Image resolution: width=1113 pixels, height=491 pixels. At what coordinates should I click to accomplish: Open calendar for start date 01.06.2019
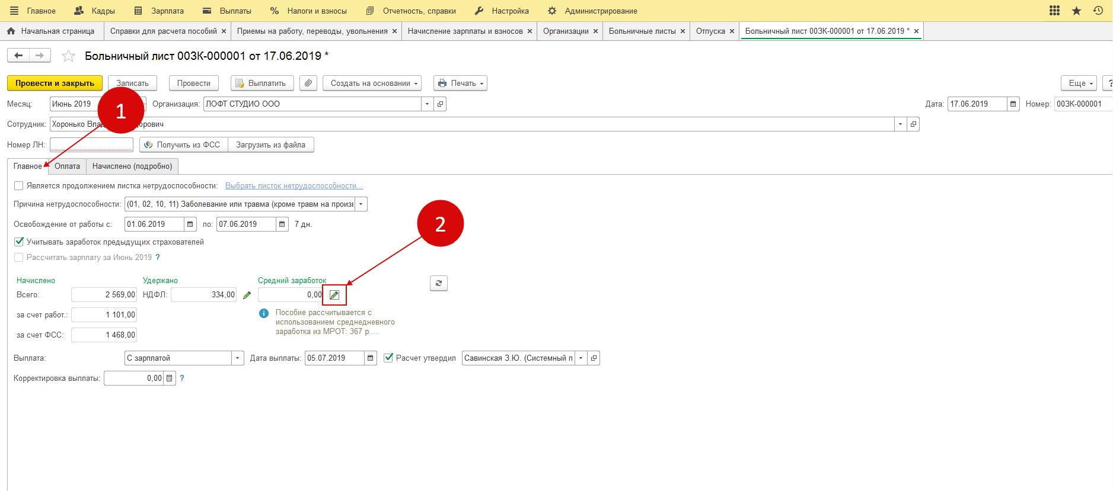click(x=190, y=224)
